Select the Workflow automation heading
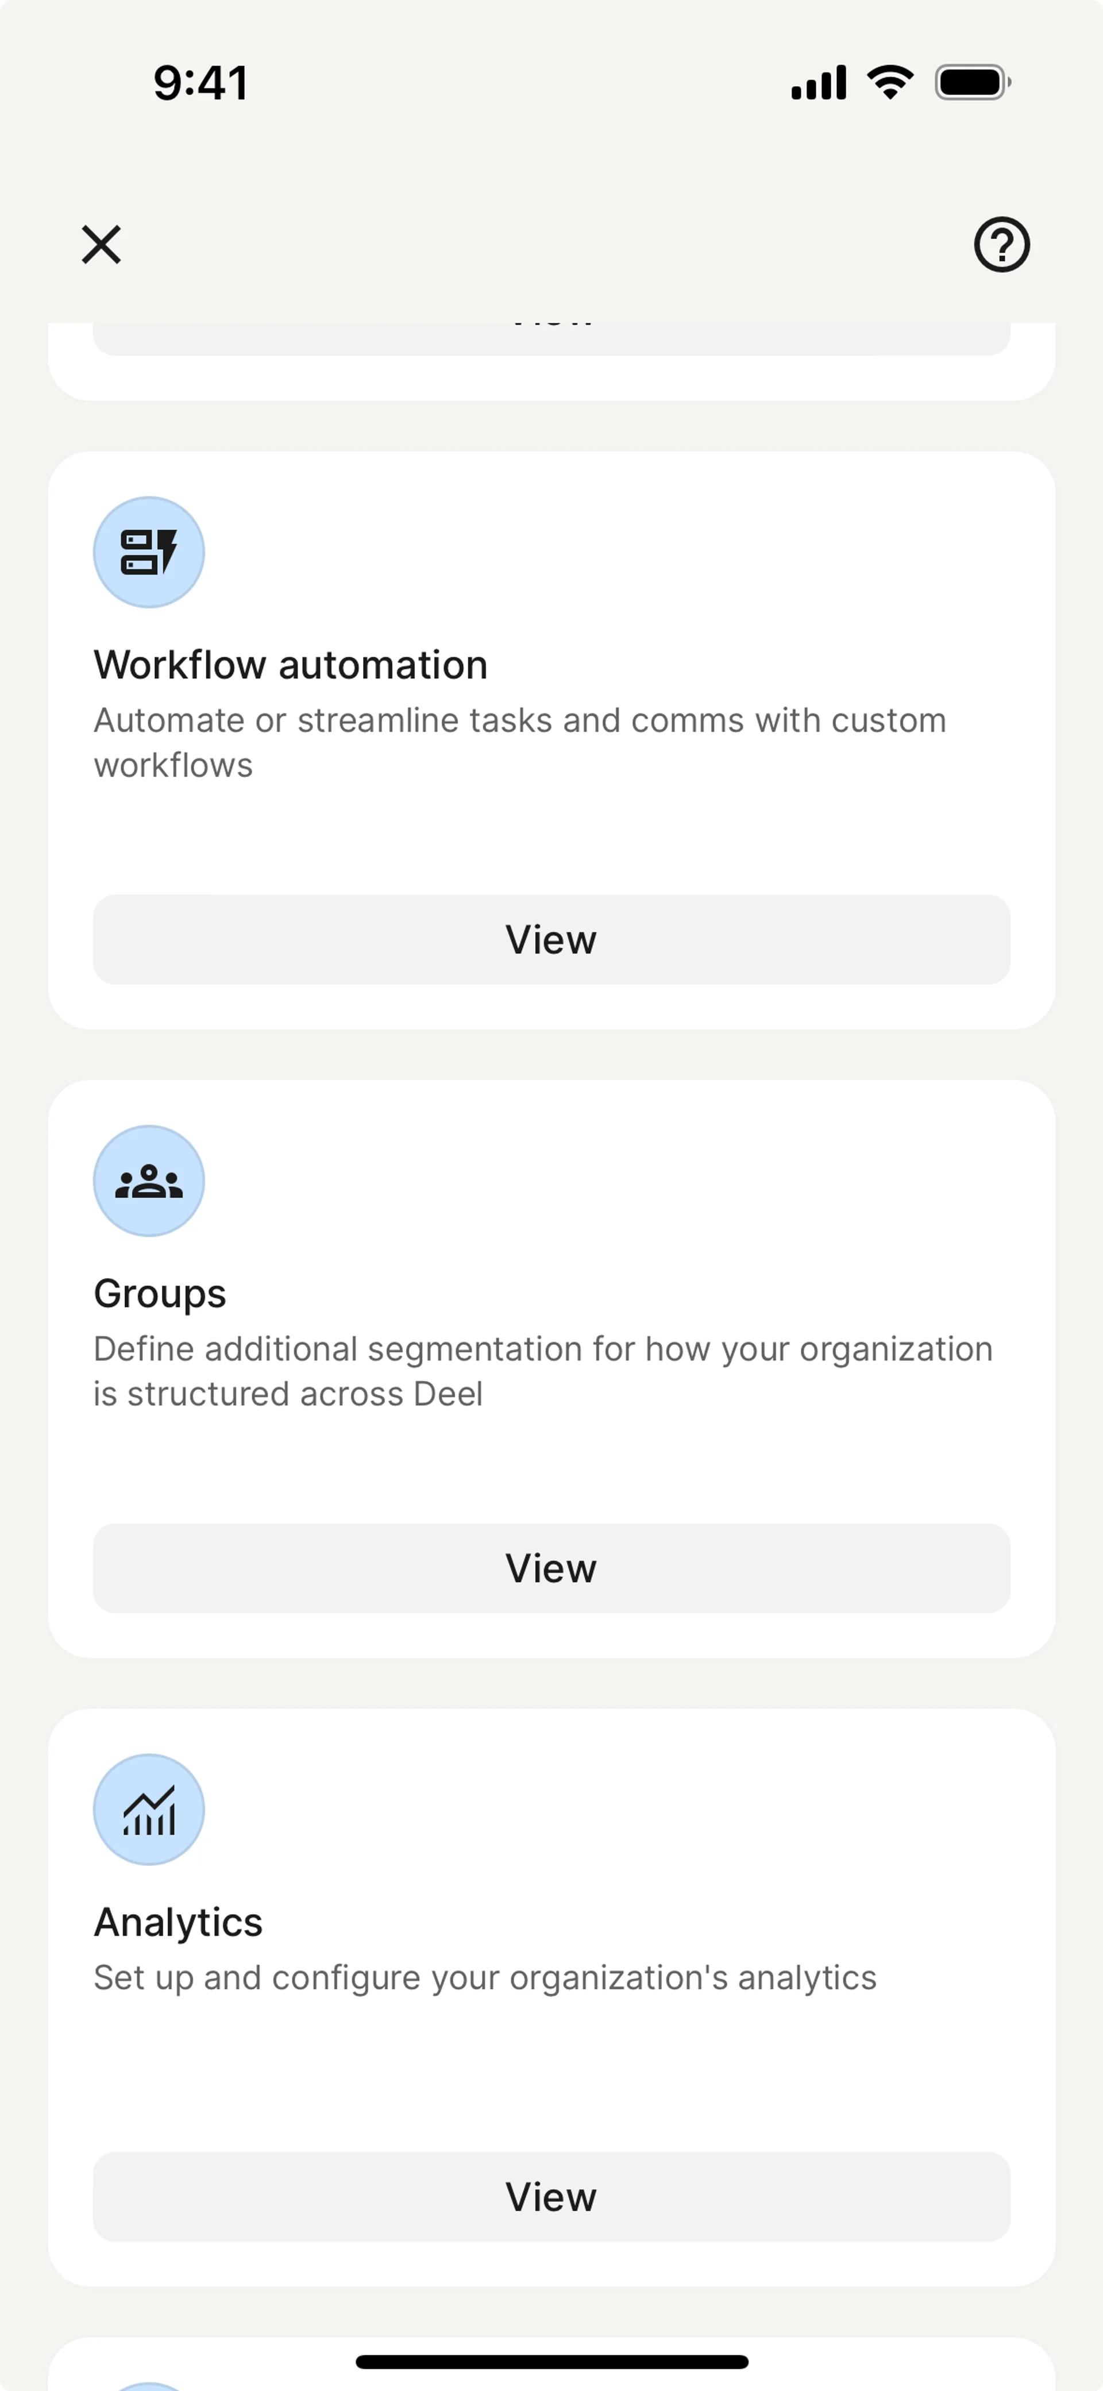 (x=291, y=665)
